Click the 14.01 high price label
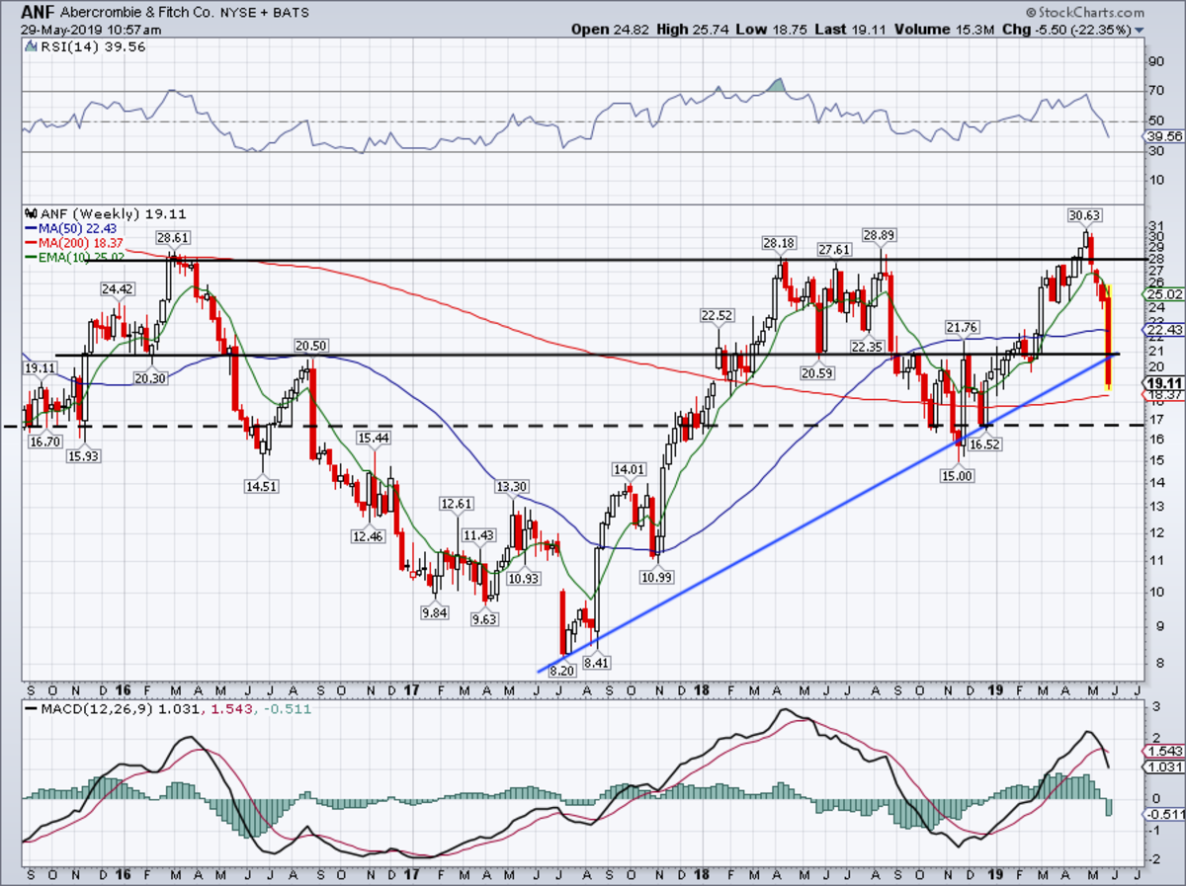This screenshot has width=1186, height=886. pos(629,469)
